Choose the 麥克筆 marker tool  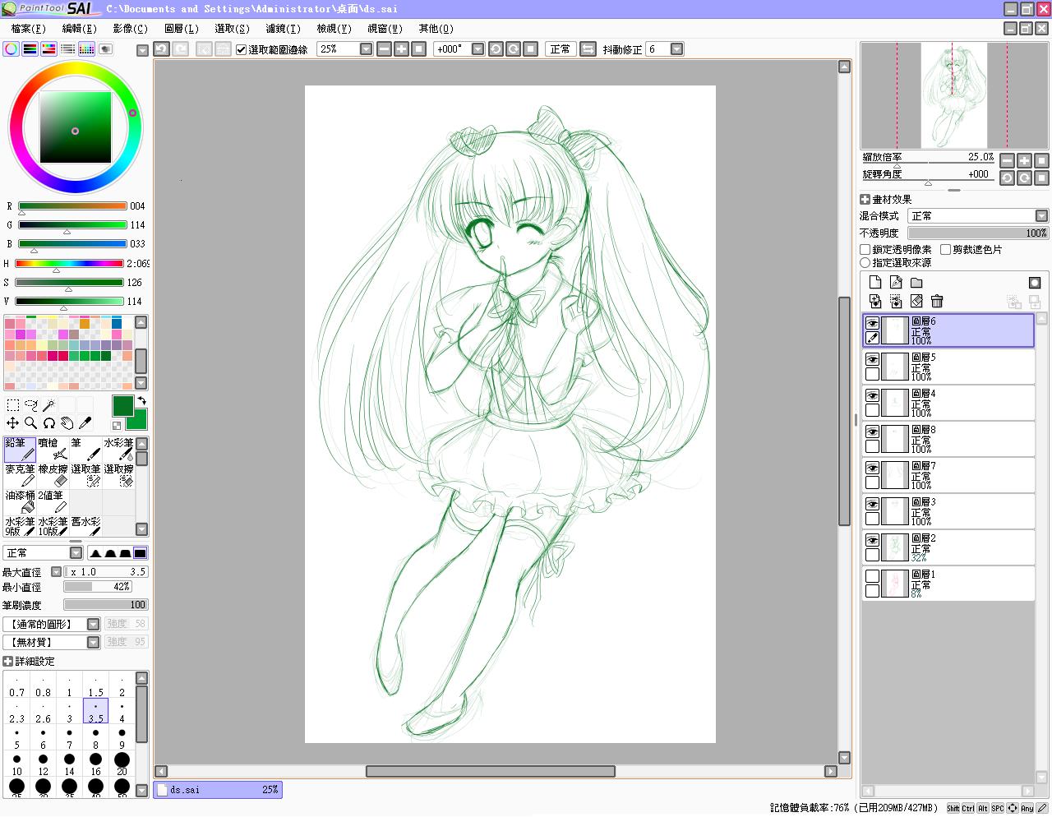(20, 476)
